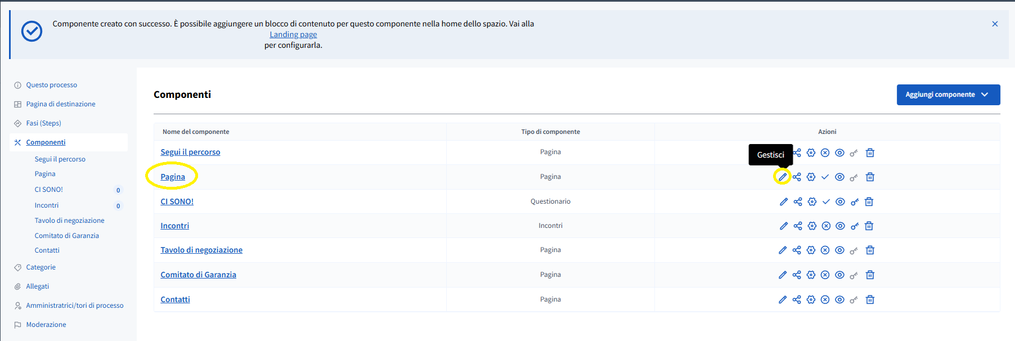Unpublish Incontri with the circled X icon

click(x=826, y=226)
